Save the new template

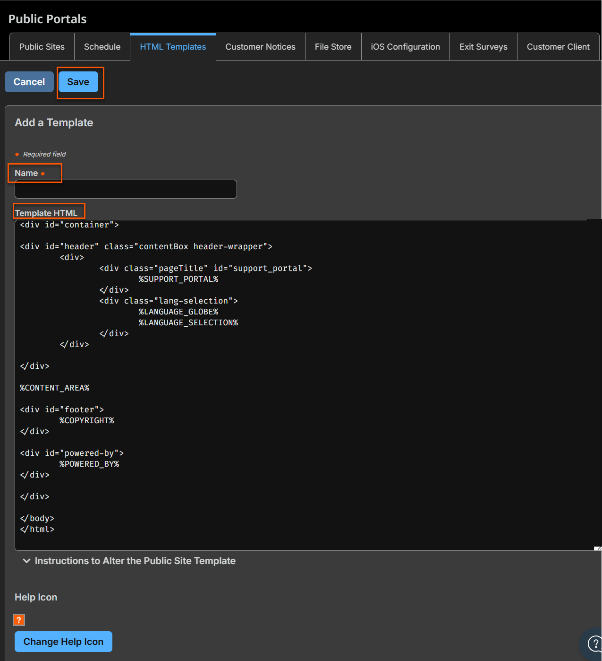(78, 82)
